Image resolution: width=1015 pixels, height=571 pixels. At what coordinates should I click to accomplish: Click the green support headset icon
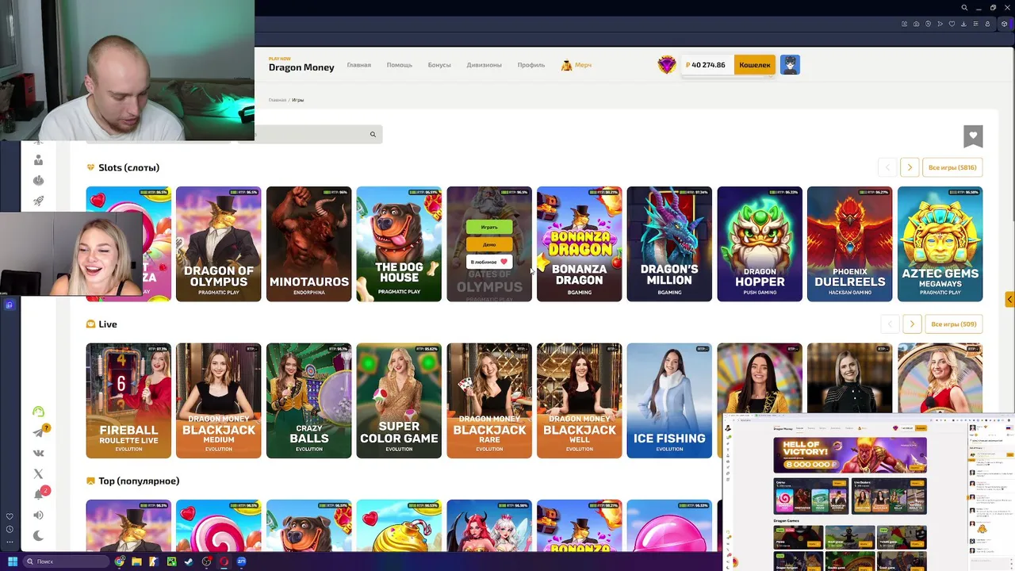coord(38,411)
